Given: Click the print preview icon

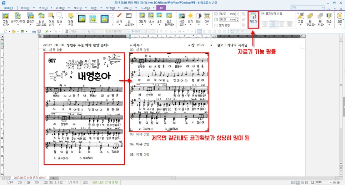Looking at the screenshot, I should click(x=39, y=31).
